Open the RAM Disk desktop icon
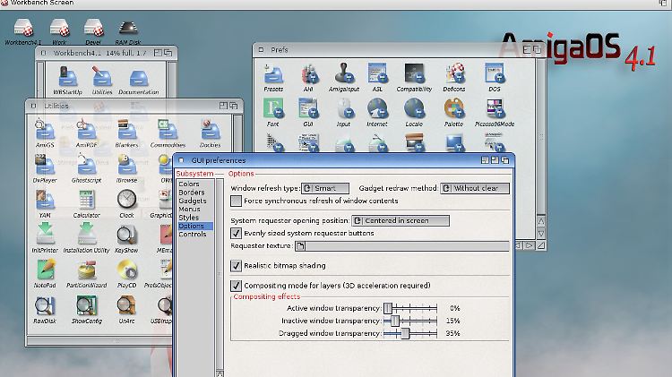 126,30
